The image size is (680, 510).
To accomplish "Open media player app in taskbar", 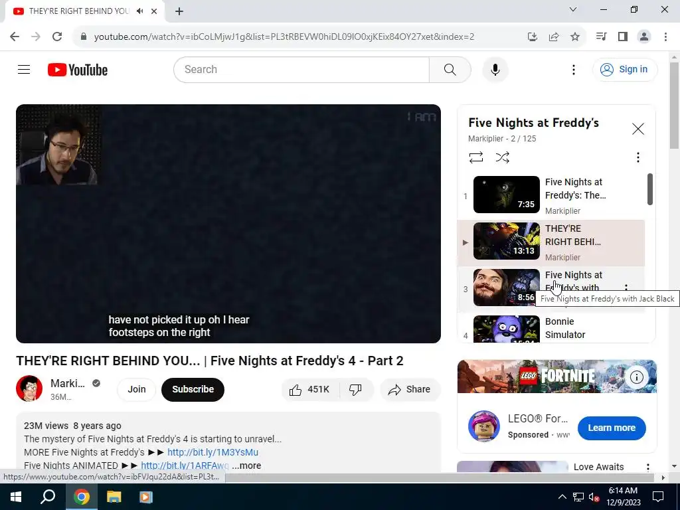I will (146, 497).
